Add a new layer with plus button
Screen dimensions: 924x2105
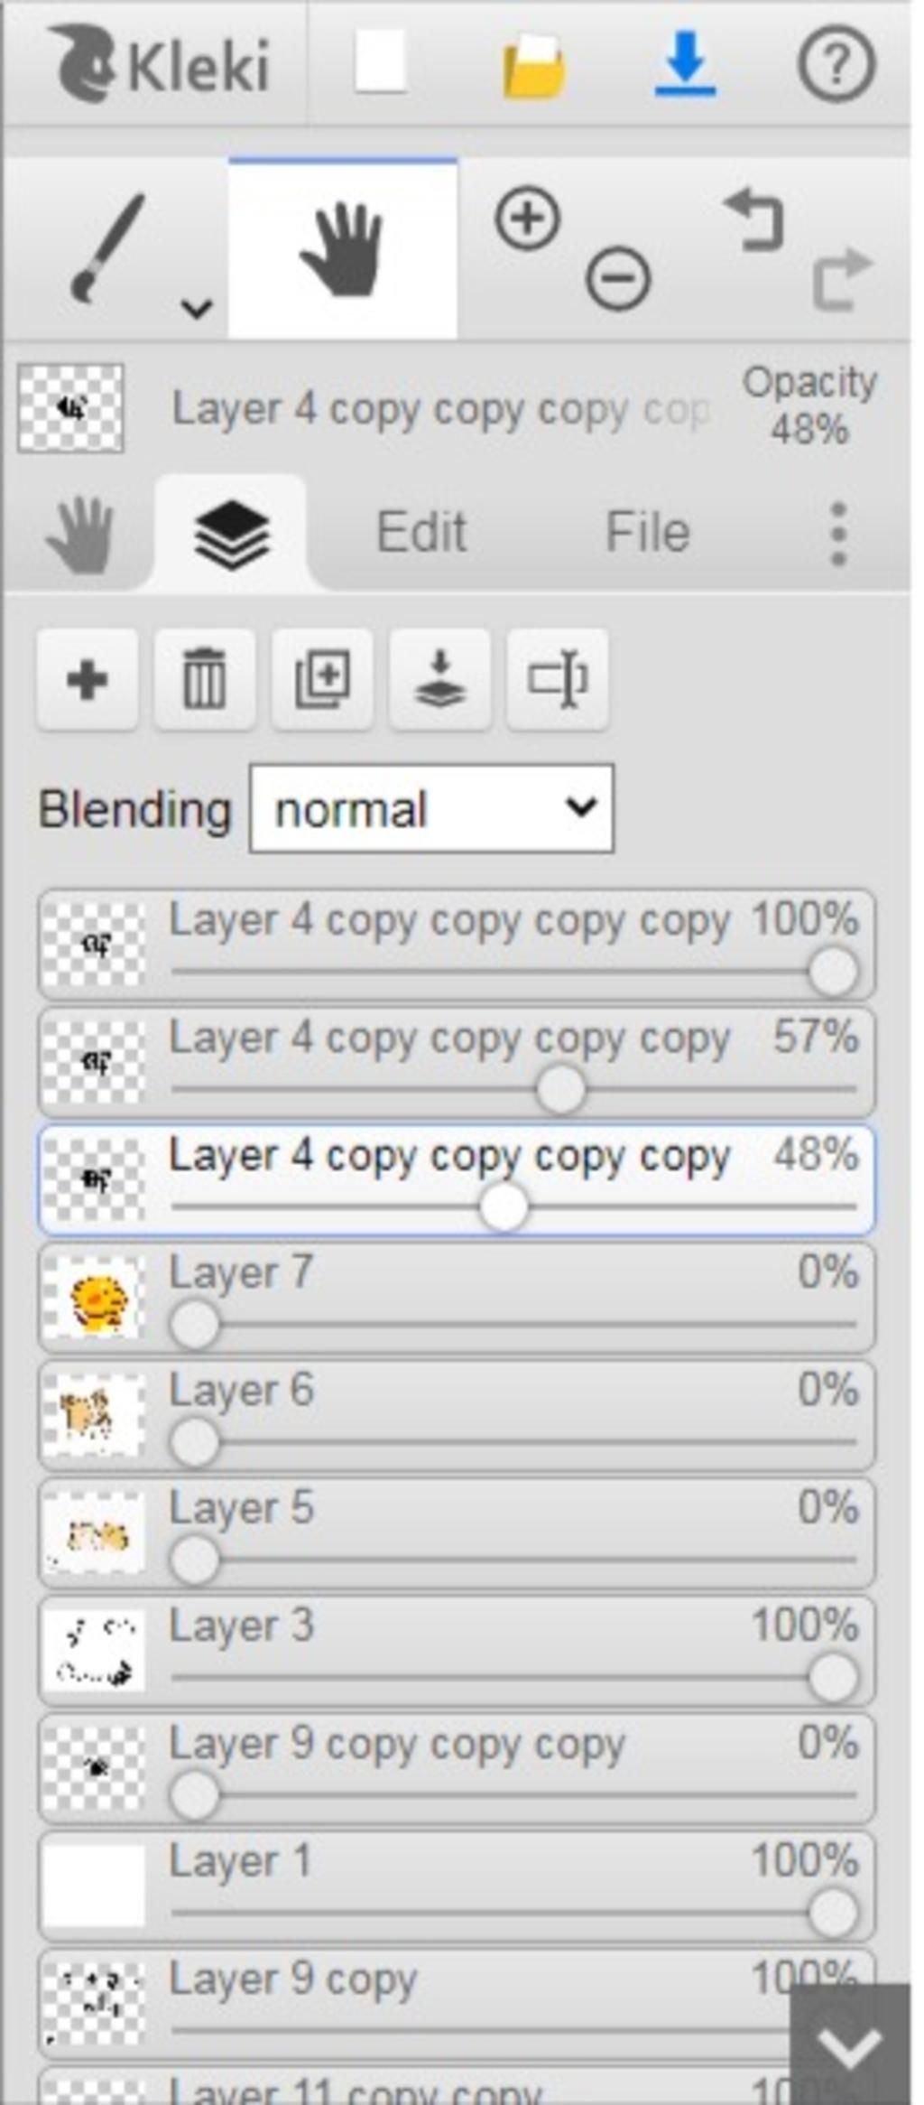click(x=88, y=679)
